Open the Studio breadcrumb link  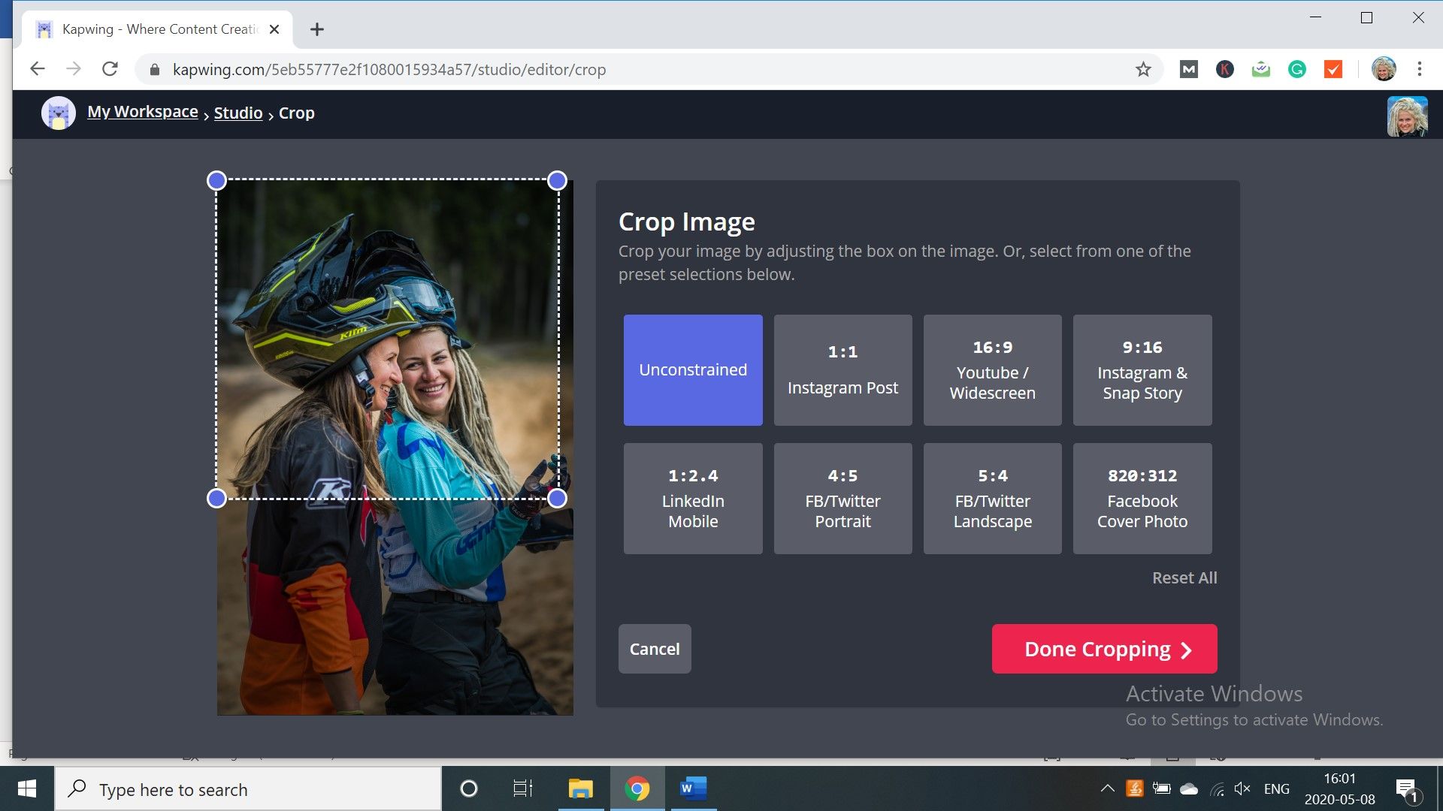(x=238, y=113)
